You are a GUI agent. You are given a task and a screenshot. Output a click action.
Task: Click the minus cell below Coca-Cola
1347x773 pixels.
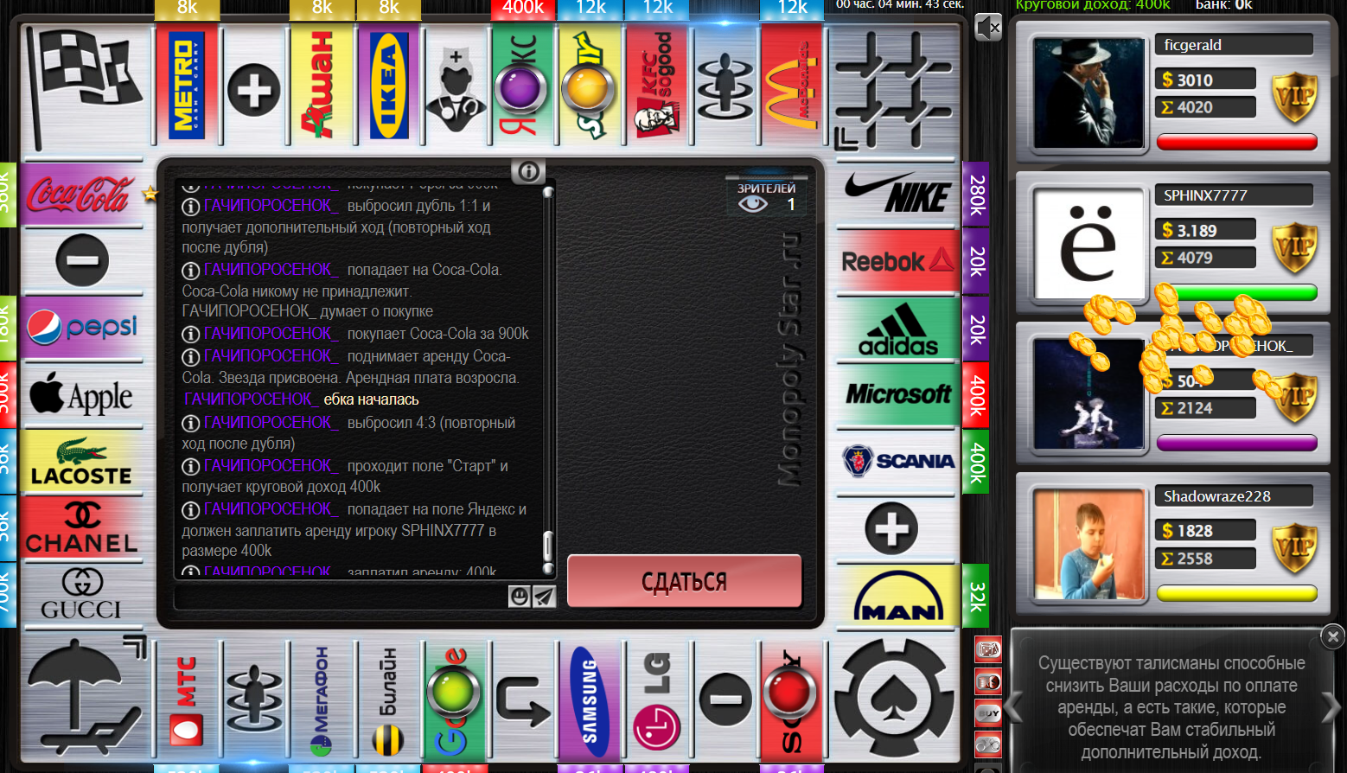[82, 260]
